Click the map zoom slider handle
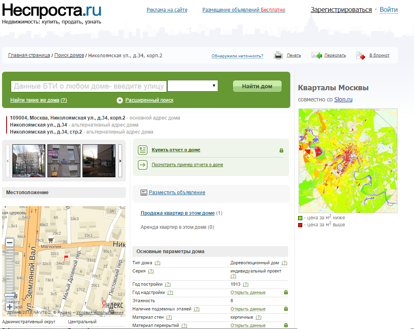The width and height of the screenshot is (414, 329). [x=10, y=295]
